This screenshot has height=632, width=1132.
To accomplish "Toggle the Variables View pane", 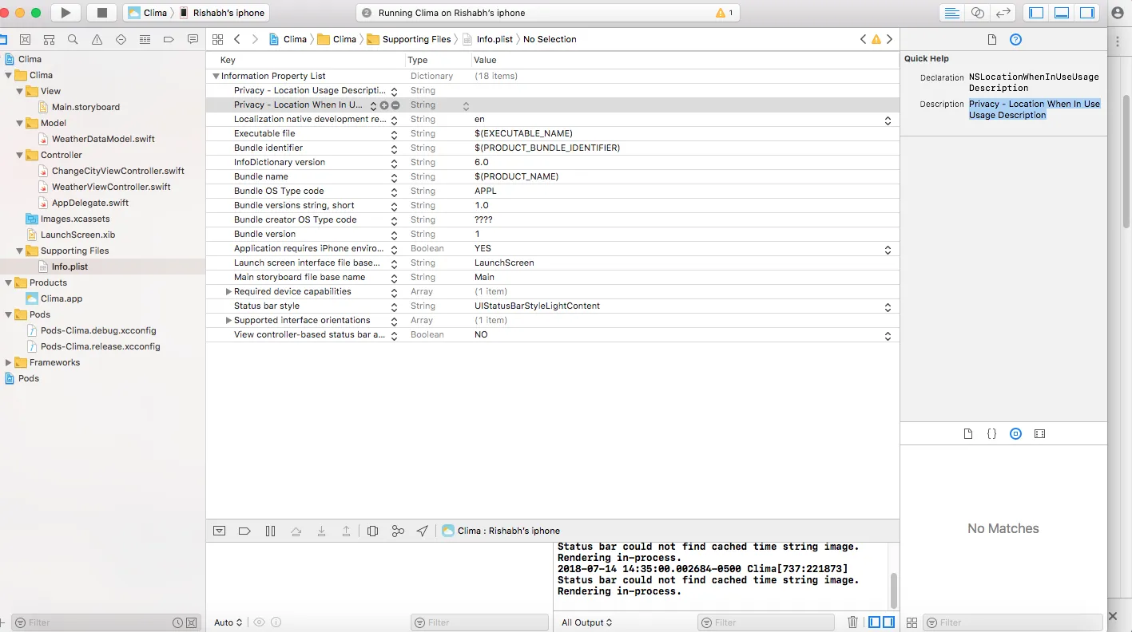I will [875, 622].
